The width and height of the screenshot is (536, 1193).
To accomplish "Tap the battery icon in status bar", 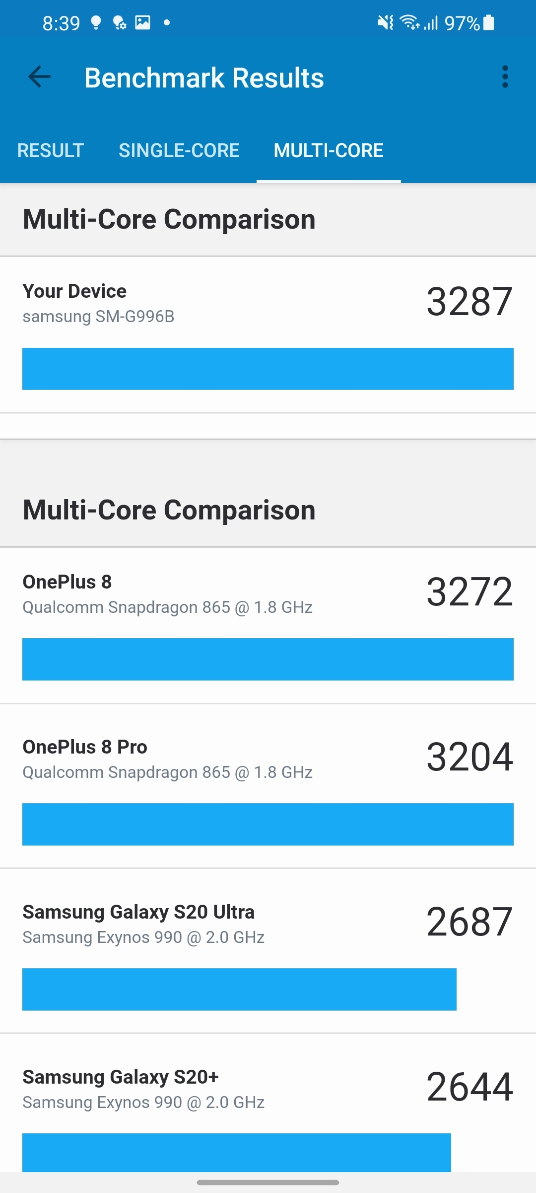I will [489, 23].
